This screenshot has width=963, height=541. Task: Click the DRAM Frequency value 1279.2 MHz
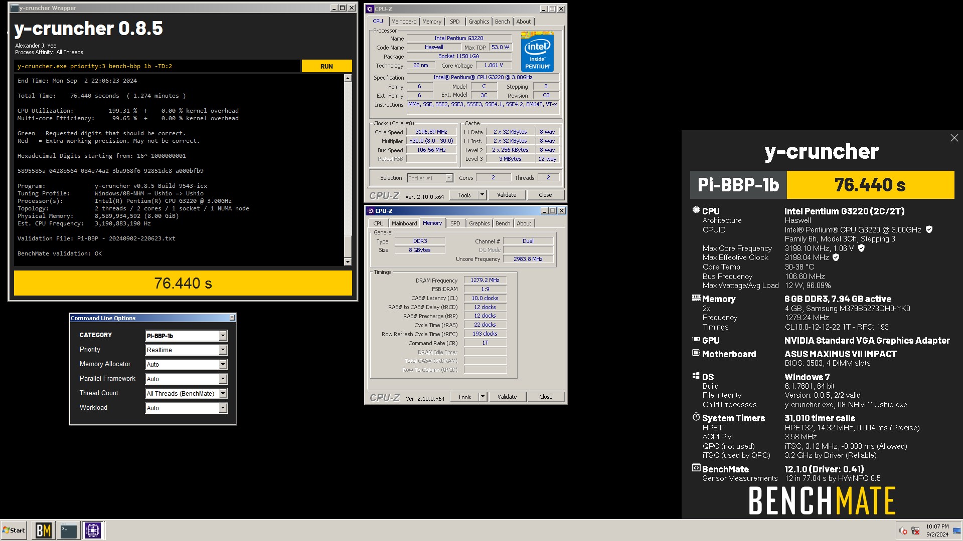pyautogui.click(x=485, y=280)
